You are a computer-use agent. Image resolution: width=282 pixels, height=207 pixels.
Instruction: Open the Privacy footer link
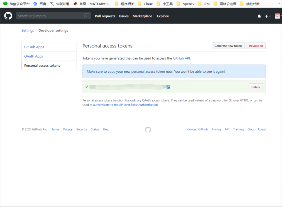[68, 129]
